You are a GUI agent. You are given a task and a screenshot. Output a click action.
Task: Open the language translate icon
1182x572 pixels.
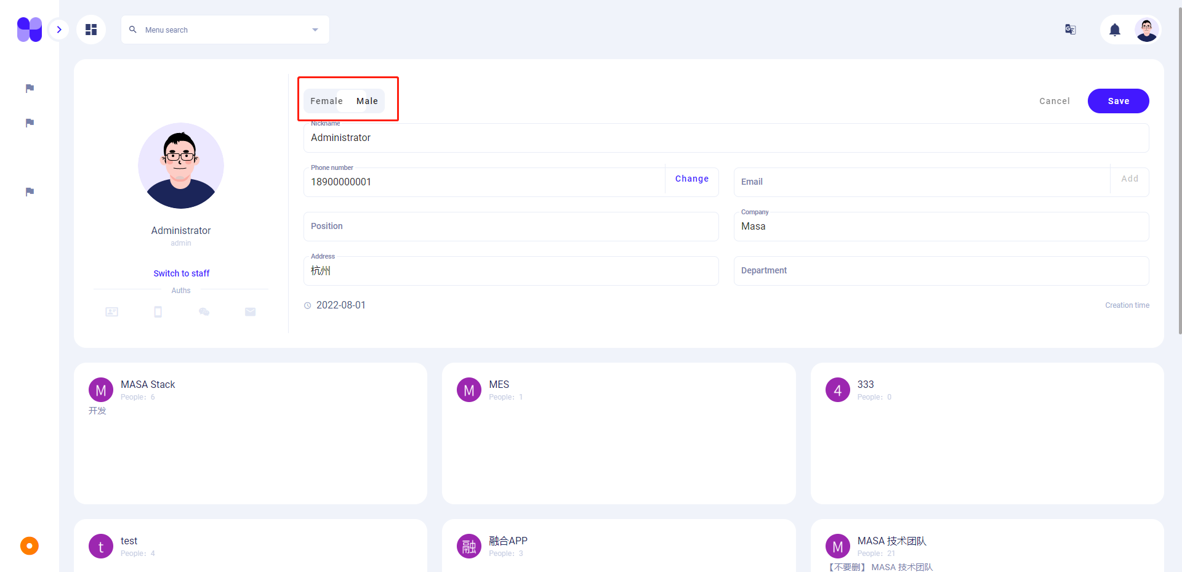1071,30
